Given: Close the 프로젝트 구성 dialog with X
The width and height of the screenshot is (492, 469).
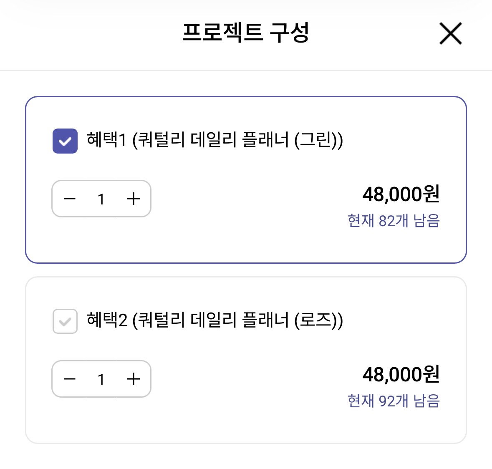Looking at the screenshot, I should click(x=451, y=33).
